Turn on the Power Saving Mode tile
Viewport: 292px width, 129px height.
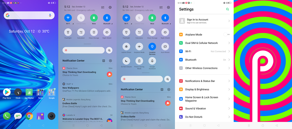point(139,61)
